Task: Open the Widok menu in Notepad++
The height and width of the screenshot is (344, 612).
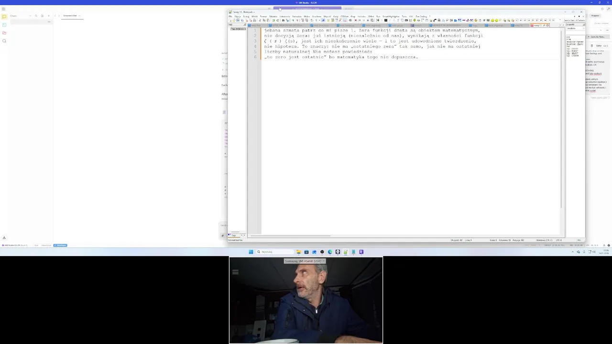Action: click(255, 16)
